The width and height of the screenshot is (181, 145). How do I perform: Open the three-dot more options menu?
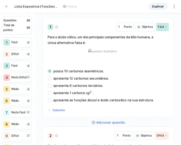[x=174, y=6]
